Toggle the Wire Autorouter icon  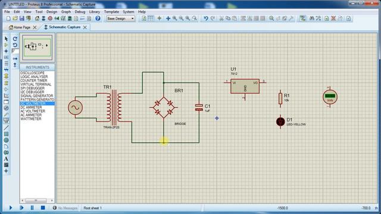point(302,18)
